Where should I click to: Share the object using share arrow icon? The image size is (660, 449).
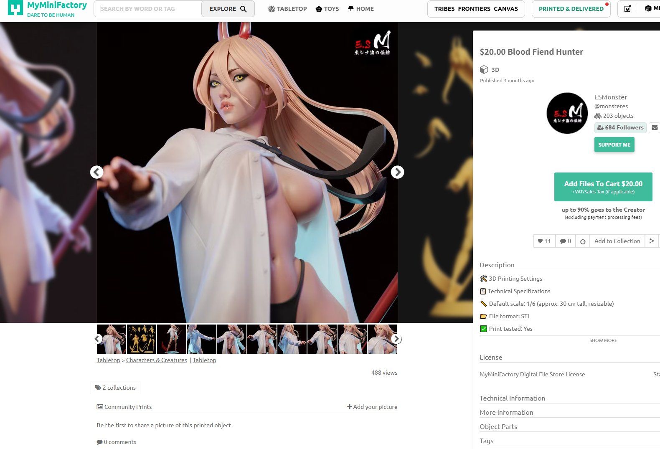click(652, 241)
